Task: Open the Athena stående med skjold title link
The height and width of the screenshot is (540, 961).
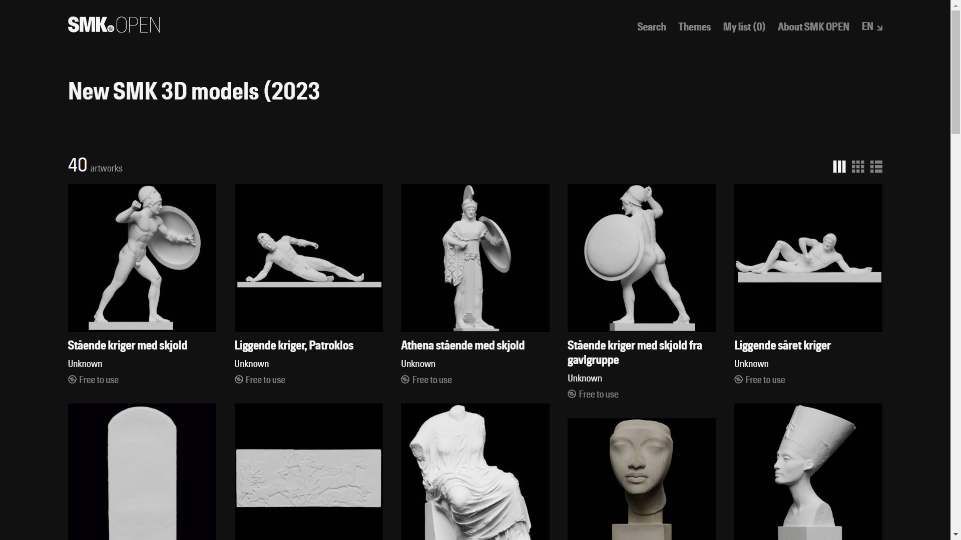Action: point(462,345)
